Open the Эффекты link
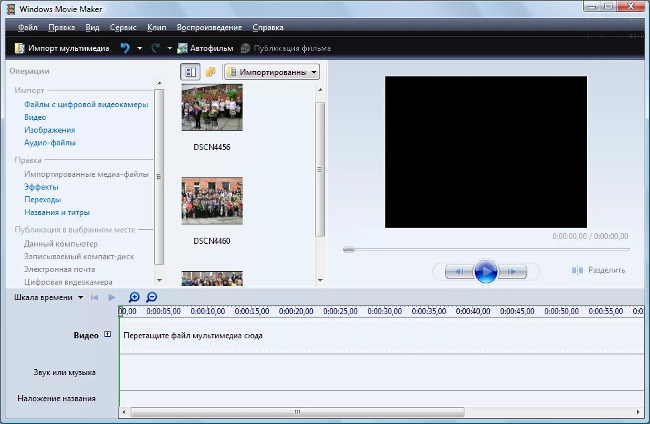Screen dimensions: 650x424 pyautogui.click(x=41, y=187)
